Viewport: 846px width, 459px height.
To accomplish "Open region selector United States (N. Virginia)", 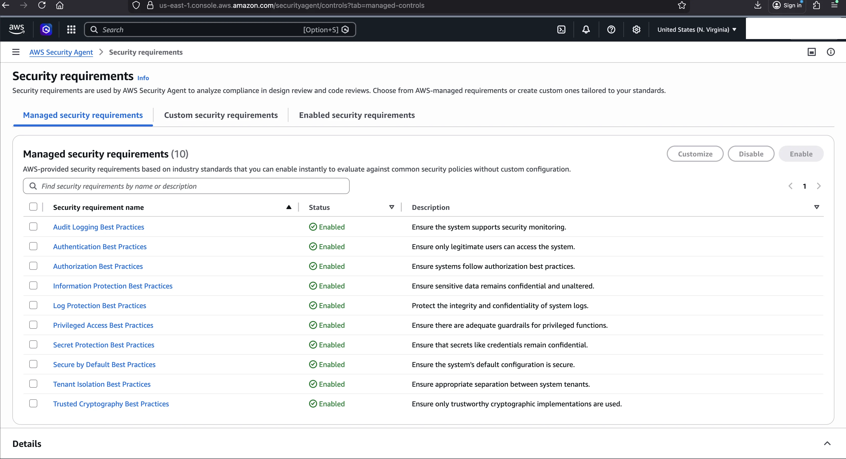I will 697,29.
